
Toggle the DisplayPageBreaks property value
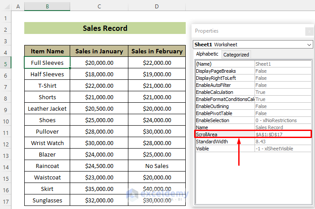pyautogui.click(x=282, y=71)
